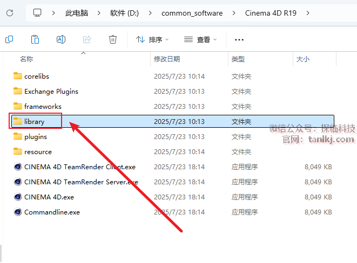Click the CINEMA 4D.exe app icon
Image resolution: width=357 pixels, height=263 pixels.
click(x=18, y=197)
